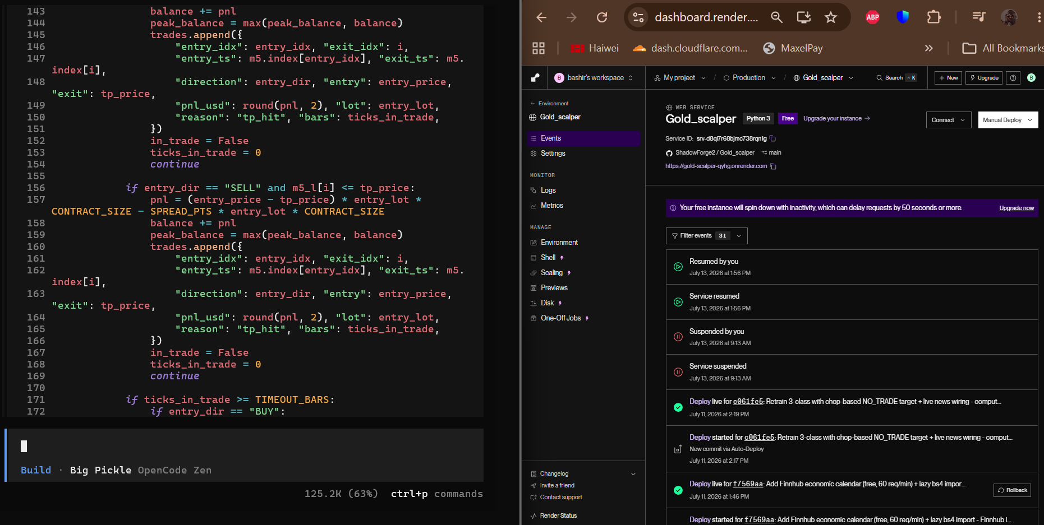
Task: Open the Extensions puzzle icon
Action: click(933, 17)
